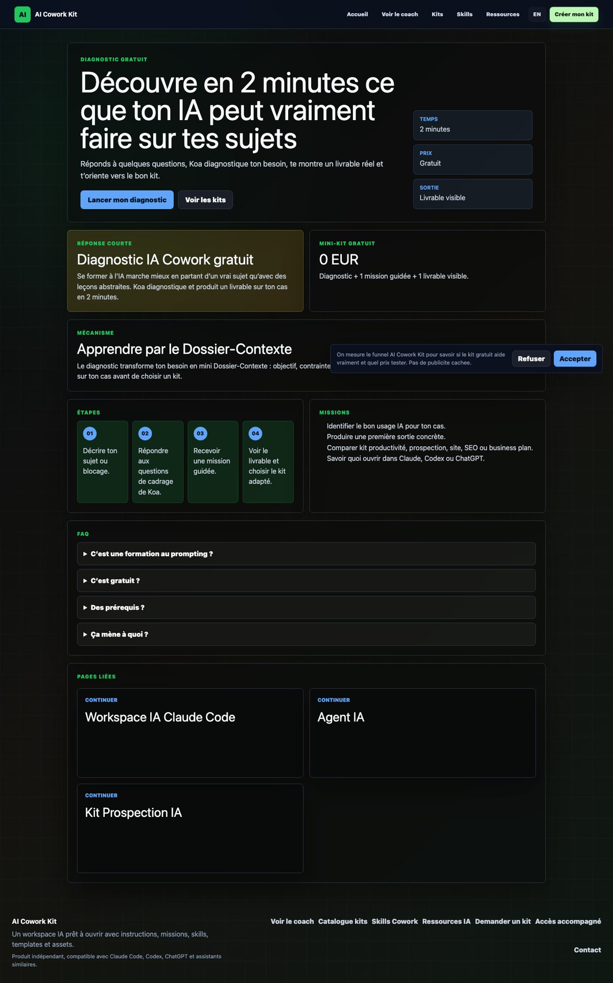Expand the 'Des prérequis ?' FAQ

coord(306,607)
